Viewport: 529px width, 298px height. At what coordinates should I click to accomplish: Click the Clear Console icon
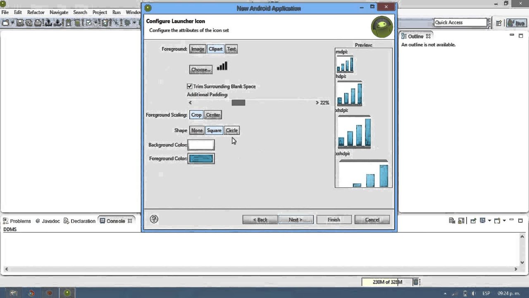coord(452,221)
